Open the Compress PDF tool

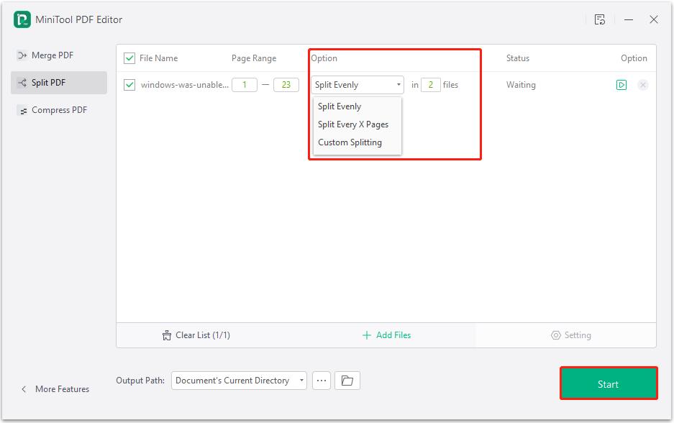(24, 109)
